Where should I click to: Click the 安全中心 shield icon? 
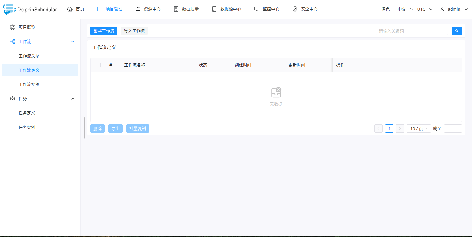(x=295, y=9)
